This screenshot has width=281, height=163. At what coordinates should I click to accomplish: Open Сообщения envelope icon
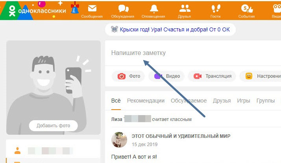[x=92, y=8]
